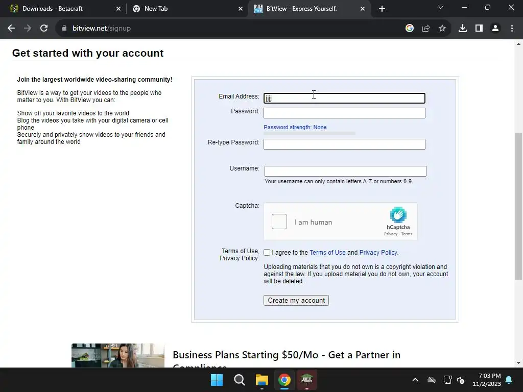Focus the Password field
This screenshot has height=392, width=523.
tap(344, 113)
